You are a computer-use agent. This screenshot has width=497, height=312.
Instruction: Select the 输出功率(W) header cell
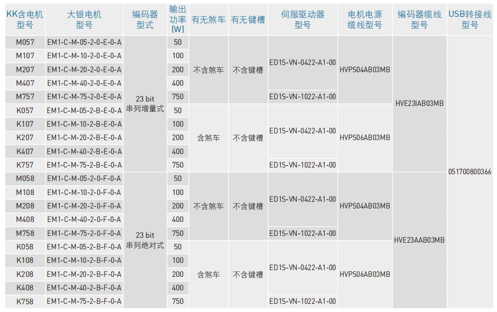tap(178, 19)
